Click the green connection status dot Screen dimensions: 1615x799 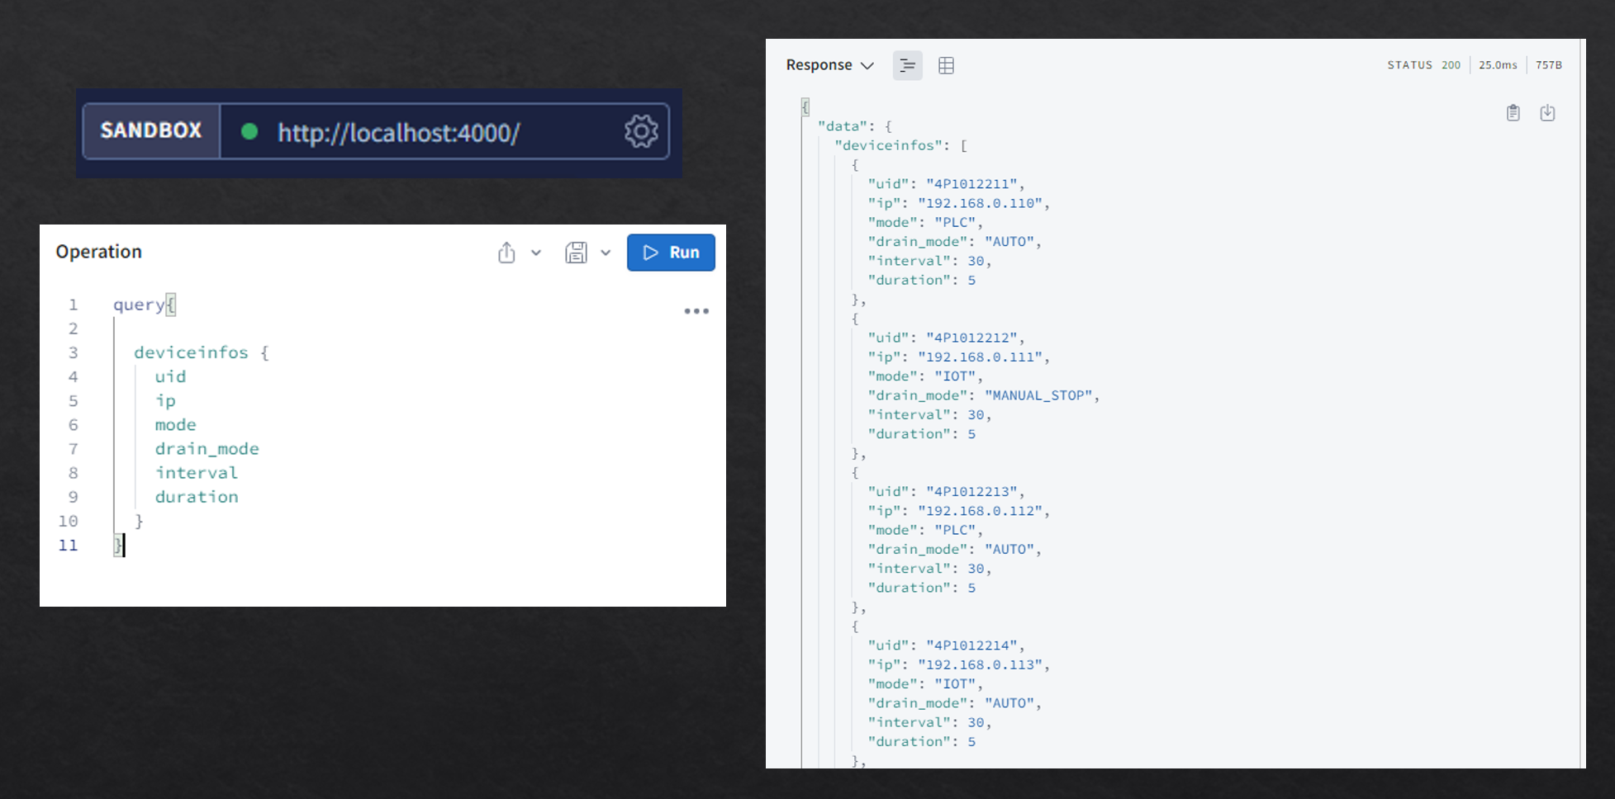tap(249, 131)
